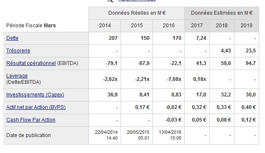The width and height of the screenshot is (265, 153).
Task: Click the Période Fiscale Mars label
Action: coord(31,26)
